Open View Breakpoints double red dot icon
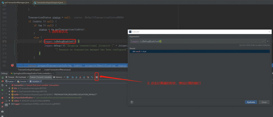 tap(2, 103)
